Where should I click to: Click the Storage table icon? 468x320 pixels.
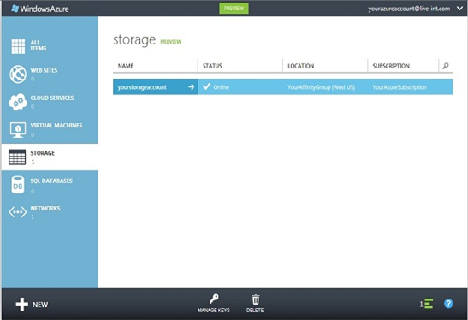(17, 157)
